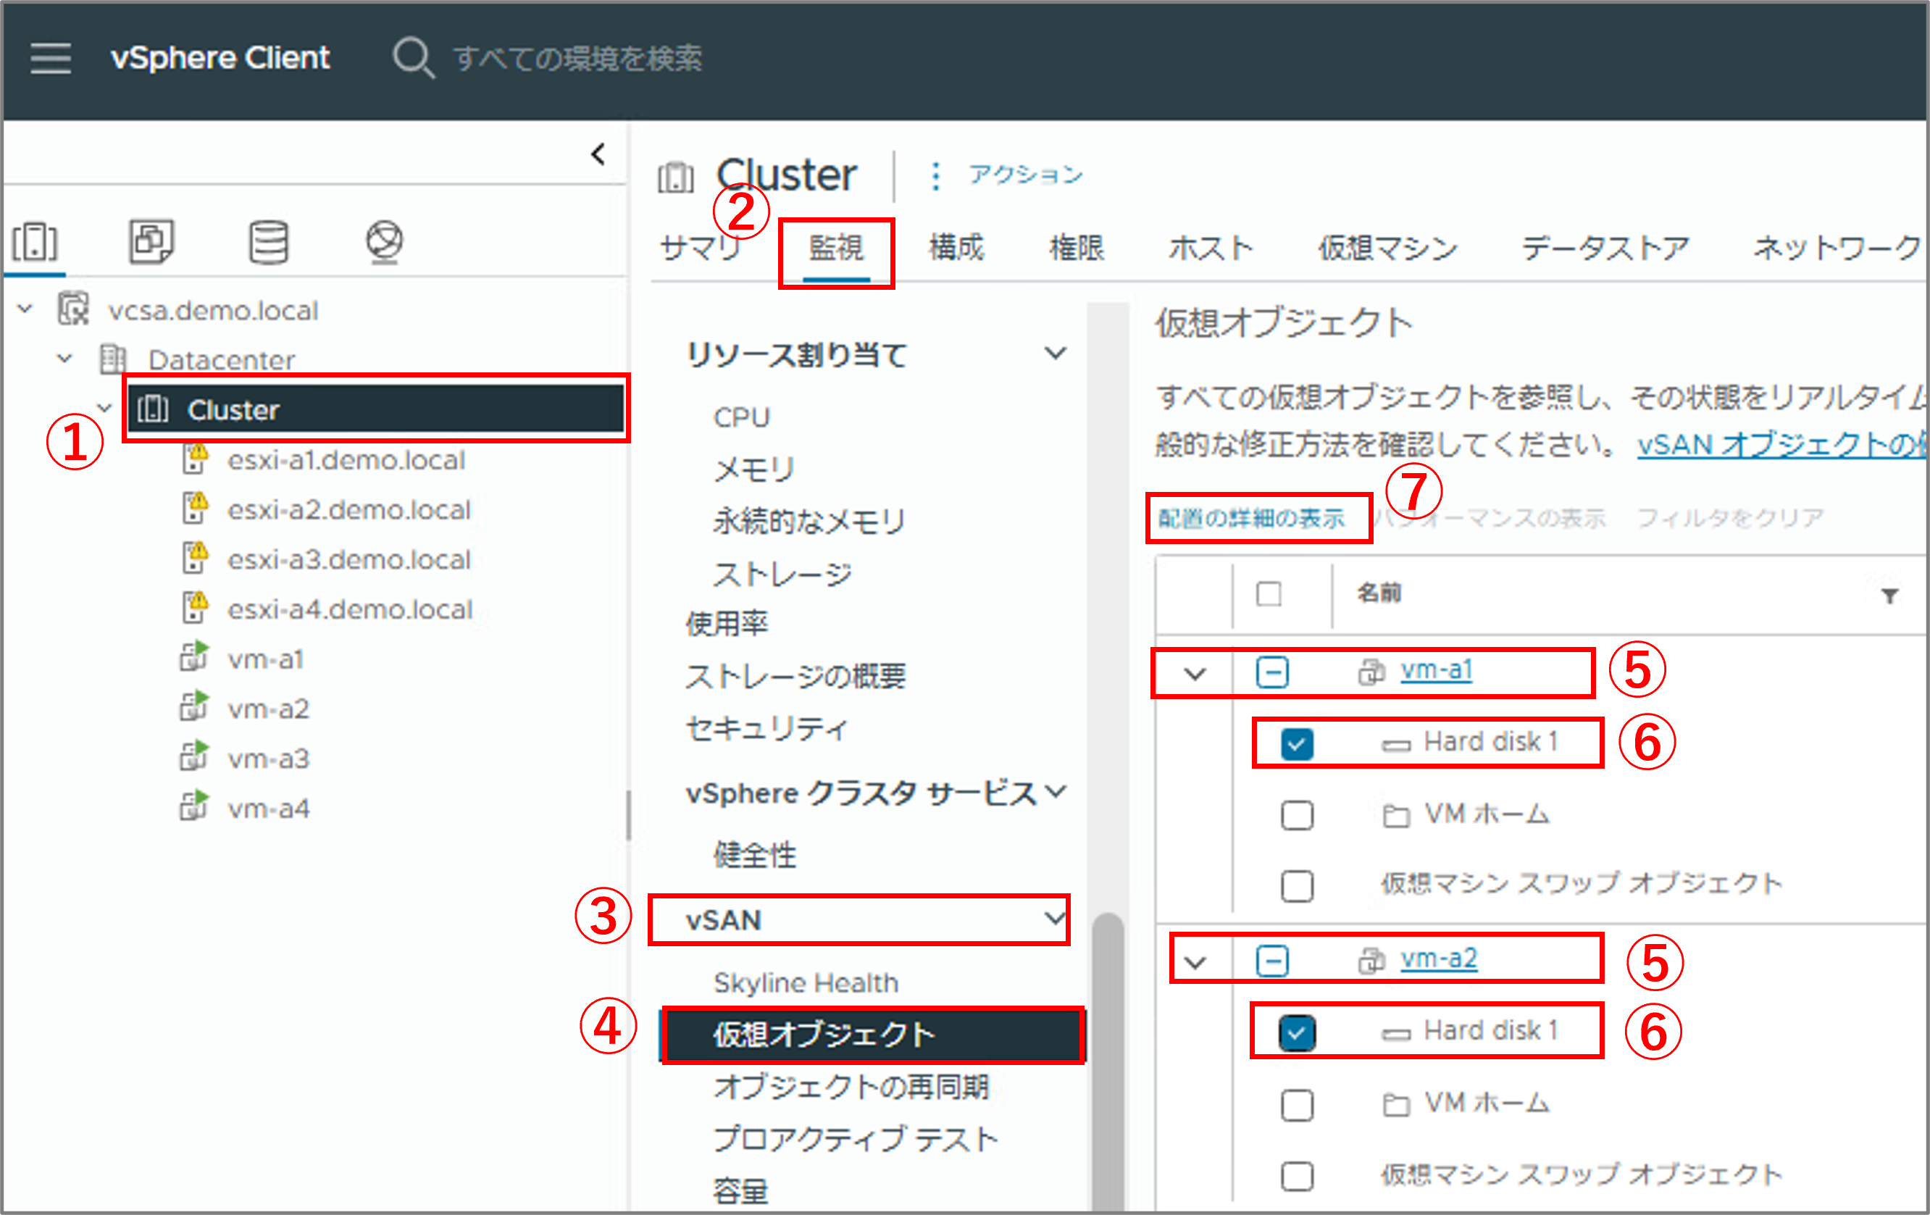The width and height of the screenshot is (1930, 1215).
Task: Open the 監視 tab
Action: (836, 247)
